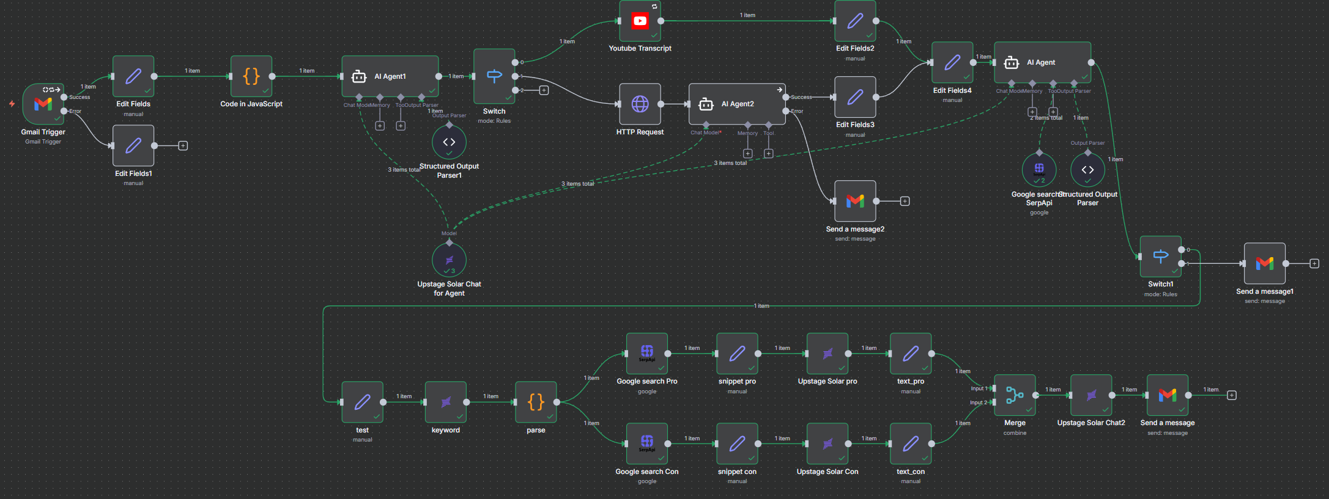
Task: Open the Youtube Transcript node
Action: [640, 21]
